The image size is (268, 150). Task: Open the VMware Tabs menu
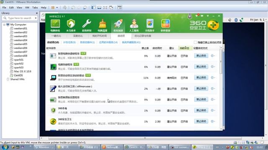click(35, 7)
